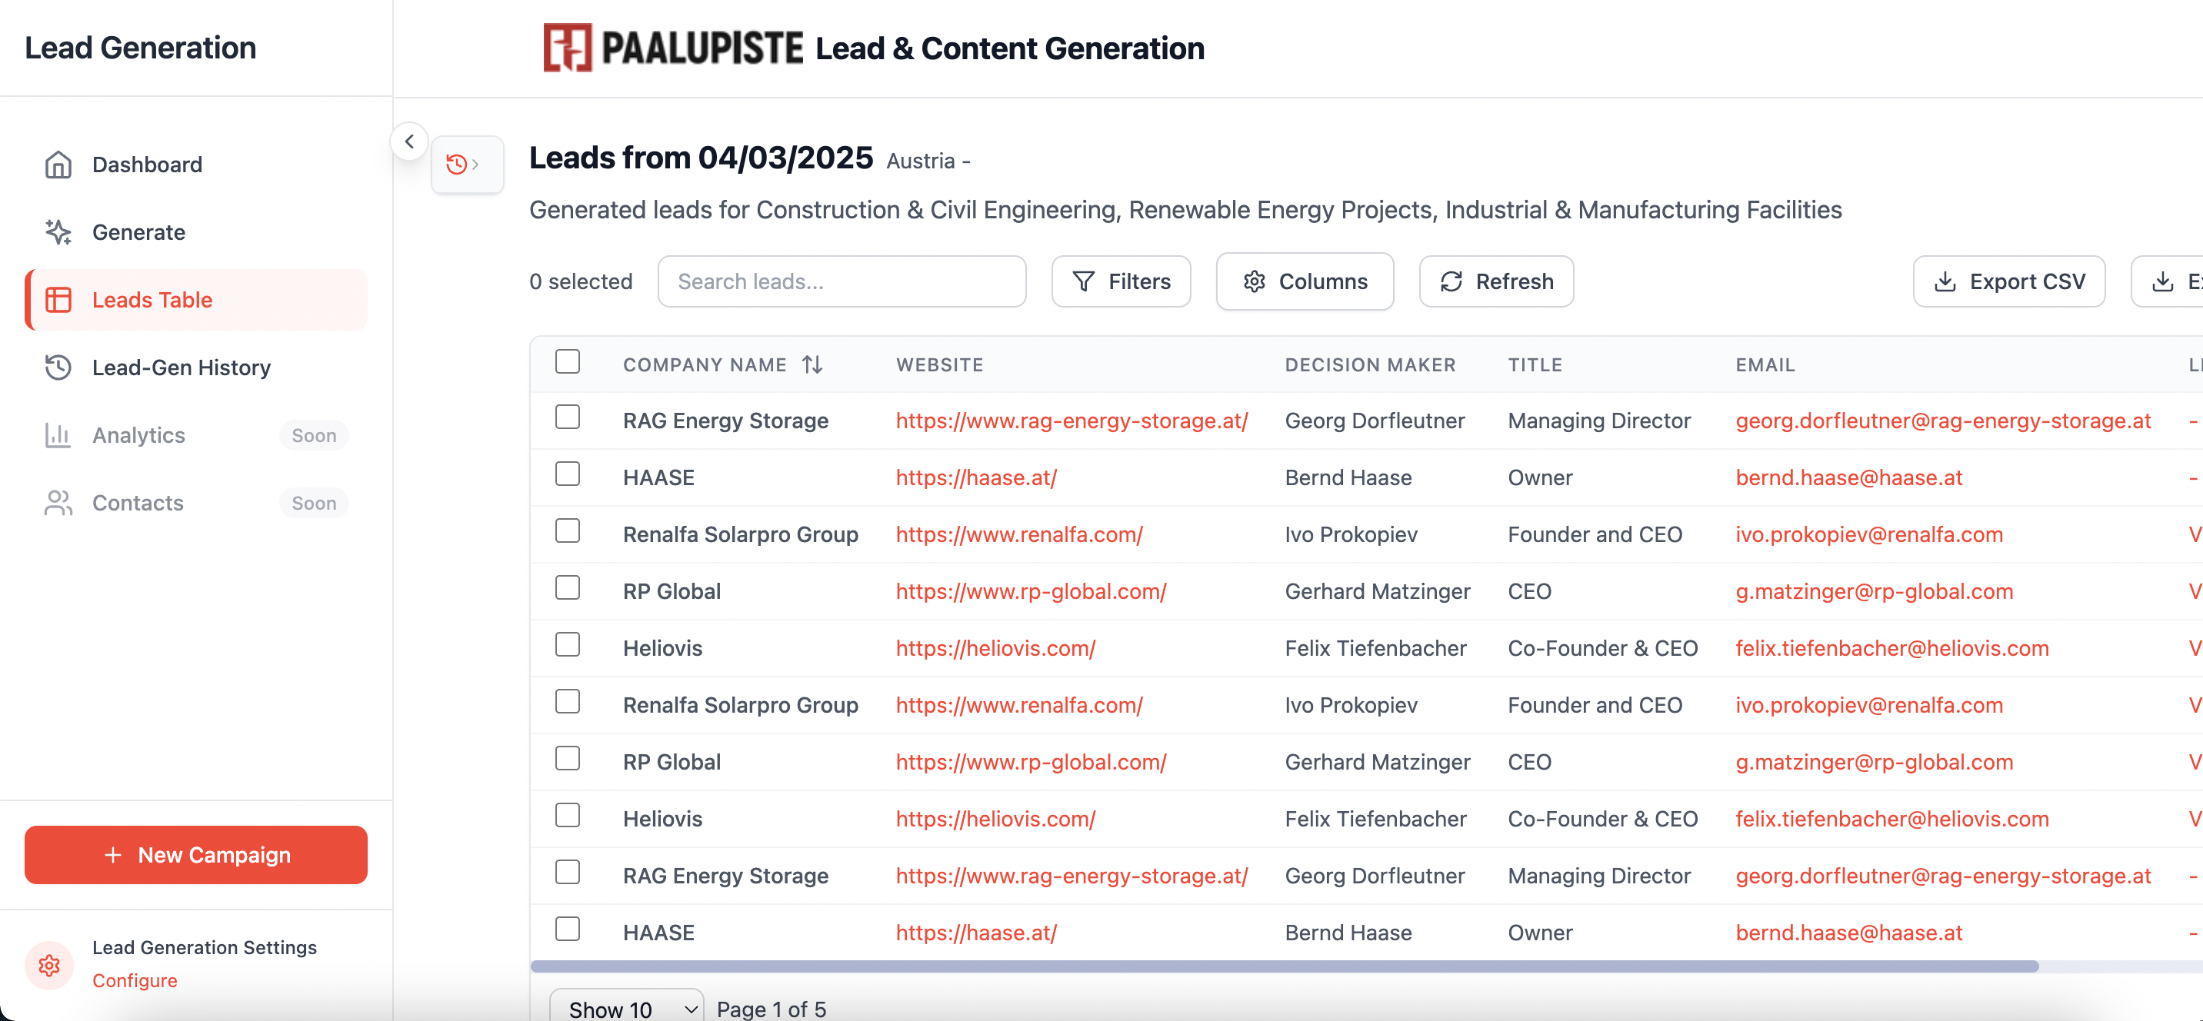Click the Paalupiste logo
This screenshot has height=1021, width=2203.
click(673, 48)
